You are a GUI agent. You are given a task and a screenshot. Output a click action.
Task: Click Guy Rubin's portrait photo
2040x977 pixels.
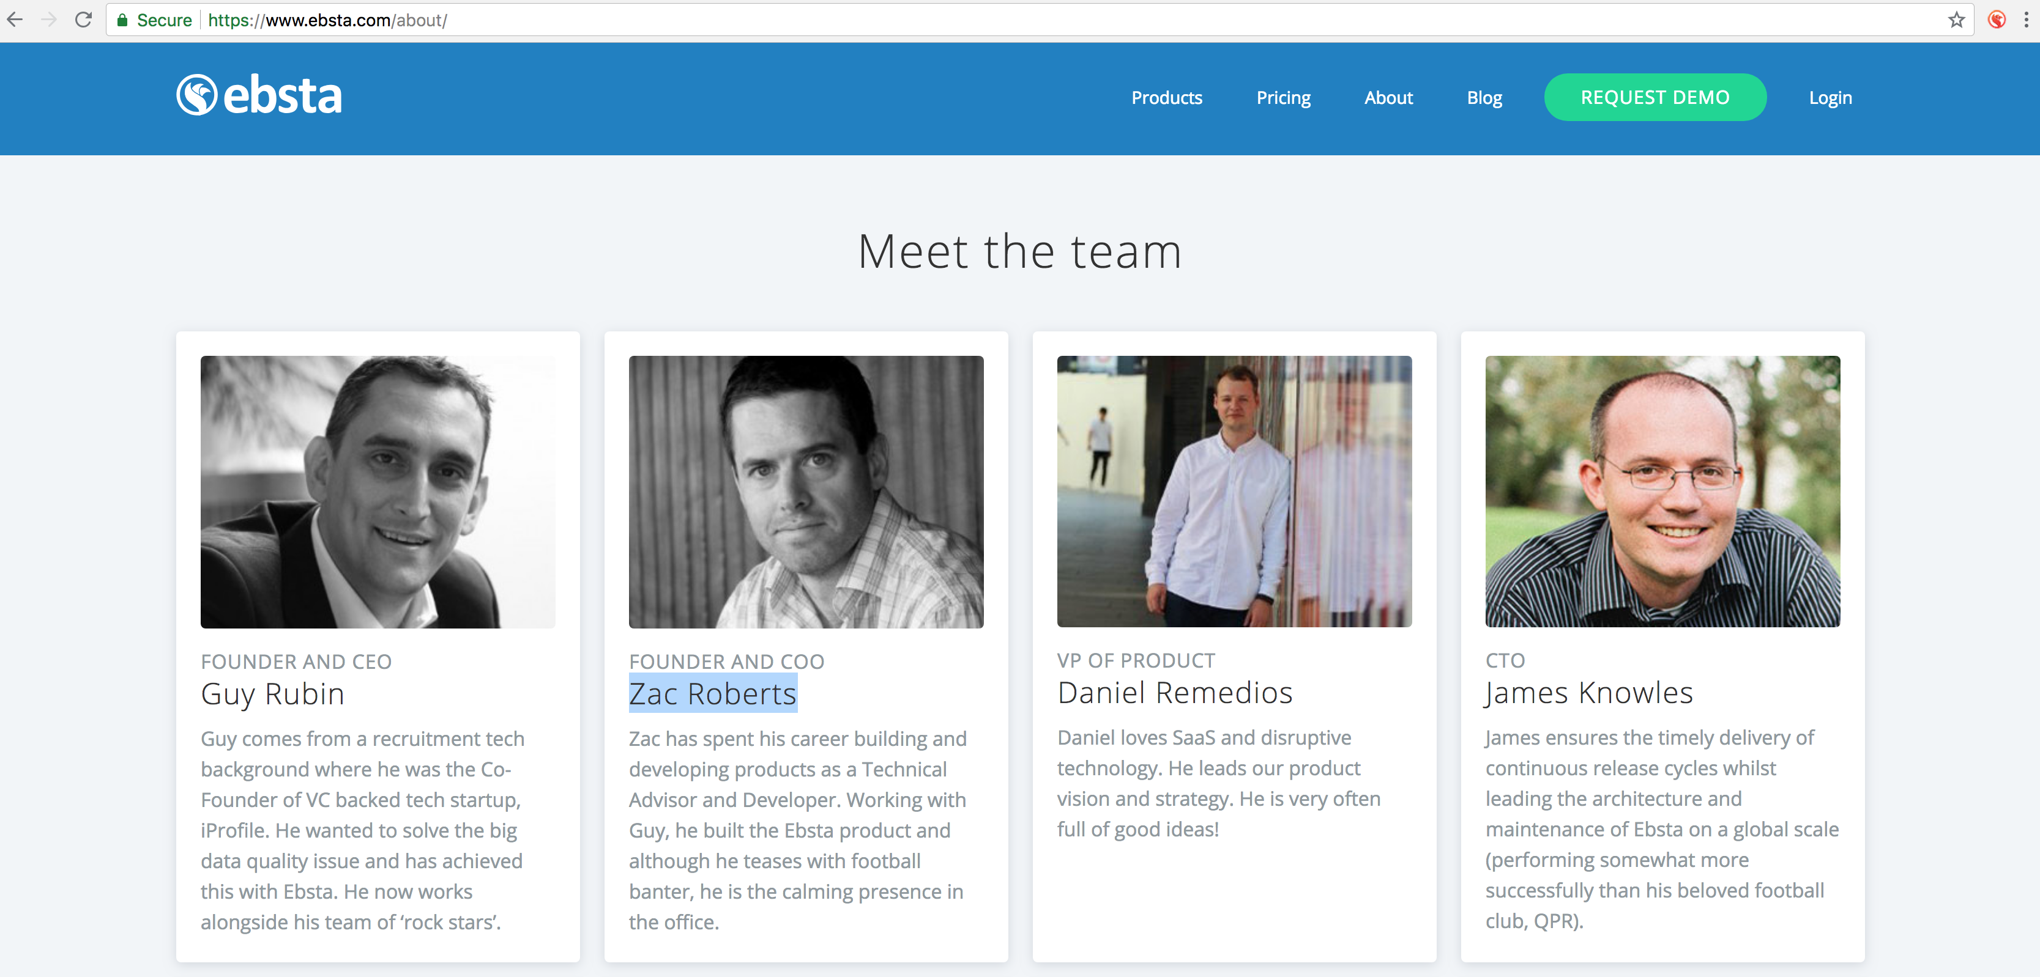tap(378, 492)
